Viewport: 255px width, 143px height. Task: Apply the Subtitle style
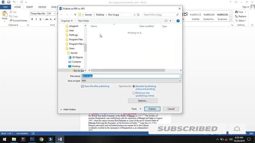point(196,16)
